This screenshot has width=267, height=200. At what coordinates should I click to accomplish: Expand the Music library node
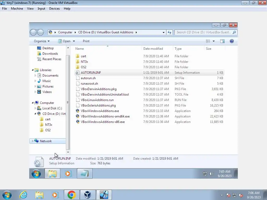tap(35, 81)
